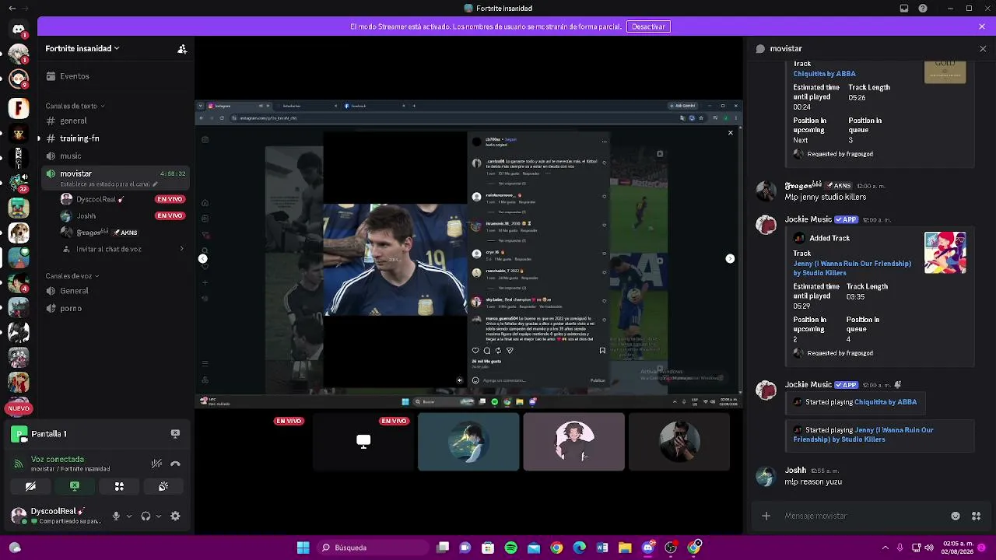
Task: Open microphone input options arrow
Action: (x=129, y=516)
